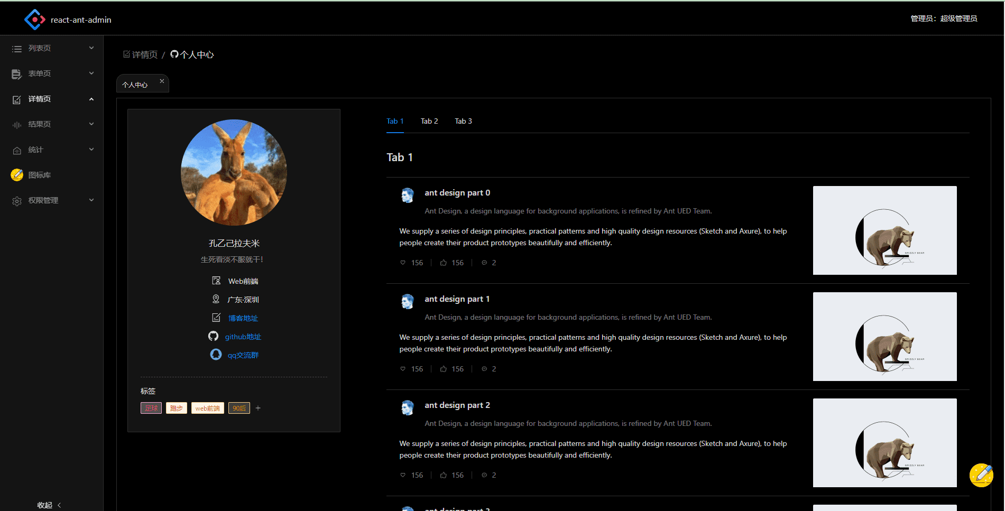Open the qq交流群 link
This screenshot has width=1005, height=511.
tap(243, 355)
